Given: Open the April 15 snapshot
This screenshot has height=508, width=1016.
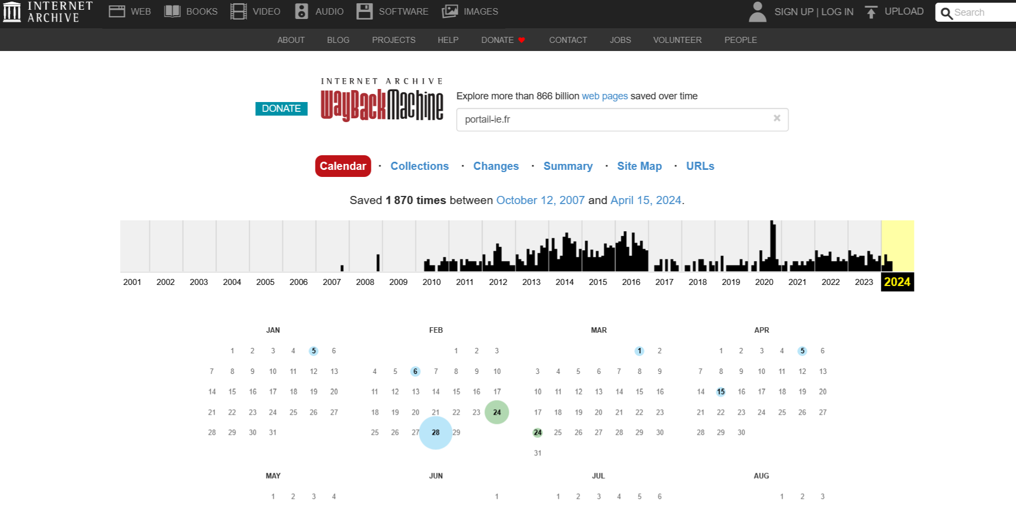Looking at the screenshot, I should coord(721,392).
